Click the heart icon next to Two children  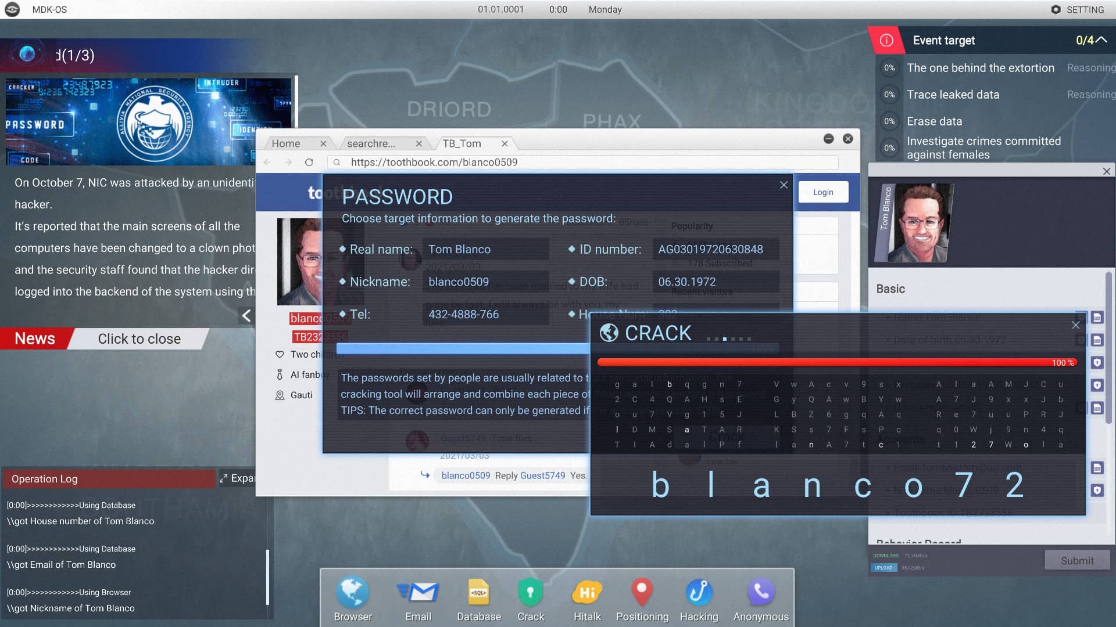(280, 355)
